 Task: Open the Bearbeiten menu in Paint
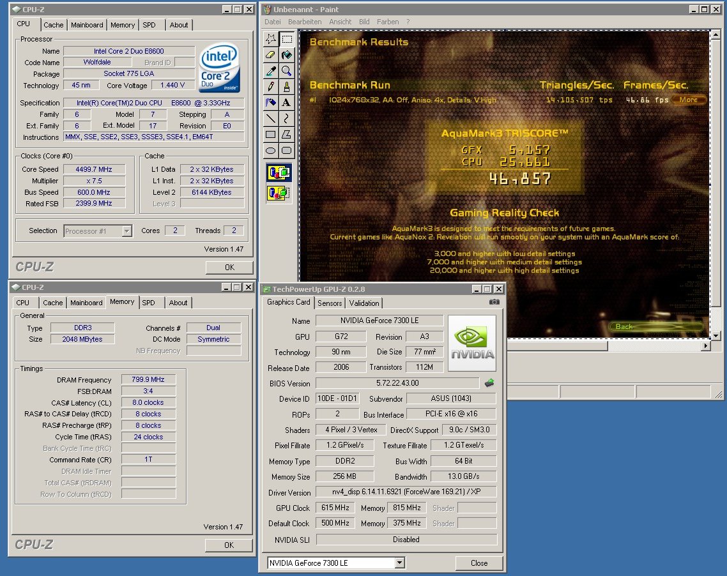coord(305,22)
